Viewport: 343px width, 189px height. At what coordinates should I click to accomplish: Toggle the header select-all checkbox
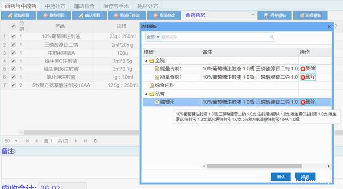click(13, 26)
